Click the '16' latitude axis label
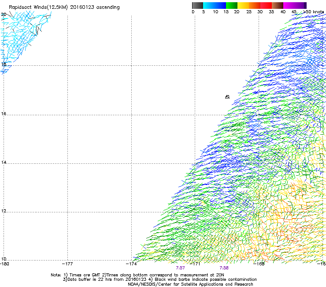Viewport: 326px width, 287px height. pyautogui.click(x=4, y=113)
